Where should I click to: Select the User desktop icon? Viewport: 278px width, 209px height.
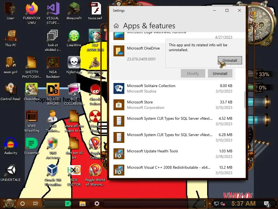tap(11, 11)
